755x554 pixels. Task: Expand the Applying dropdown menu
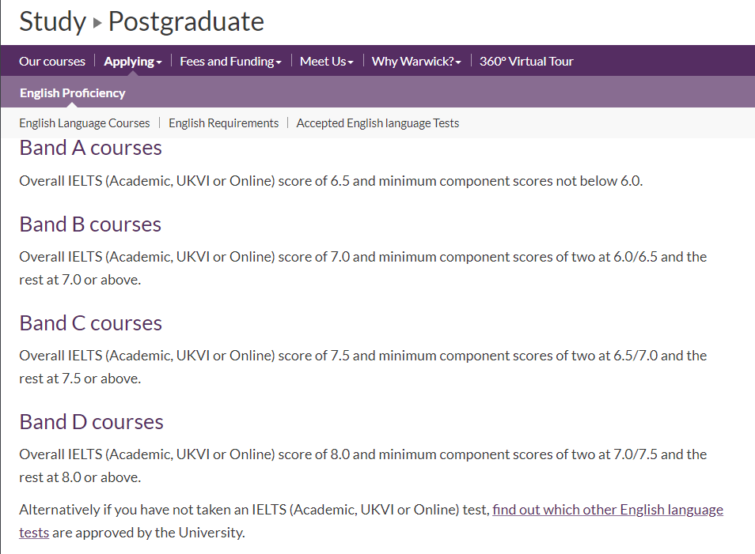tap(133, 62)
